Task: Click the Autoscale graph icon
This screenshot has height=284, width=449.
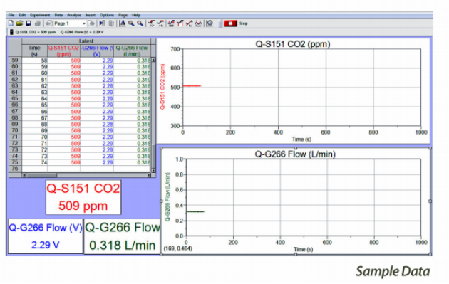Action: tap(123, 23)
